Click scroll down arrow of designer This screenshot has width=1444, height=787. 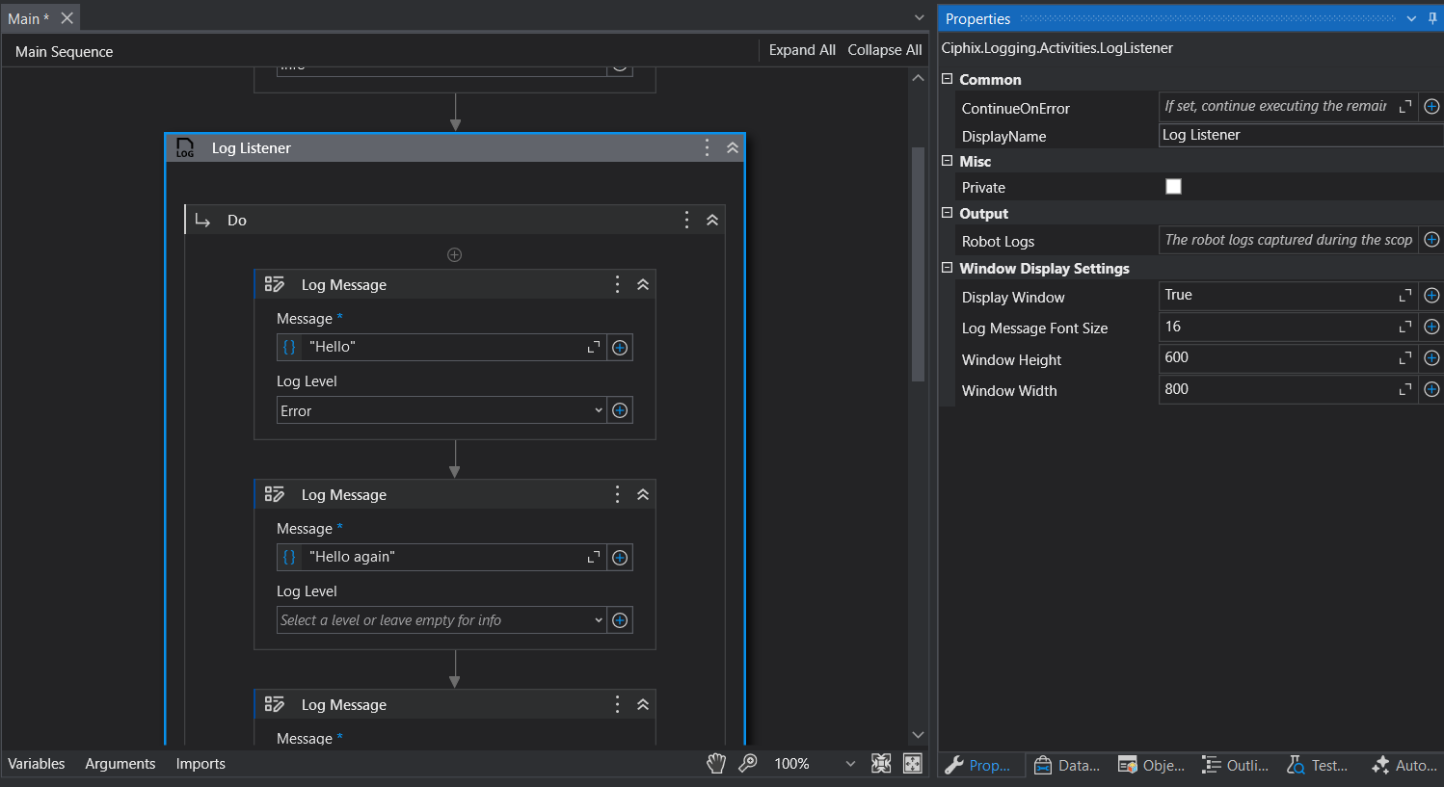click(918, 735)
